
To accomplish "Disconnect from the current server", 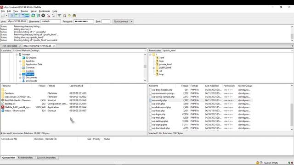I will click(x=49, y=16).
